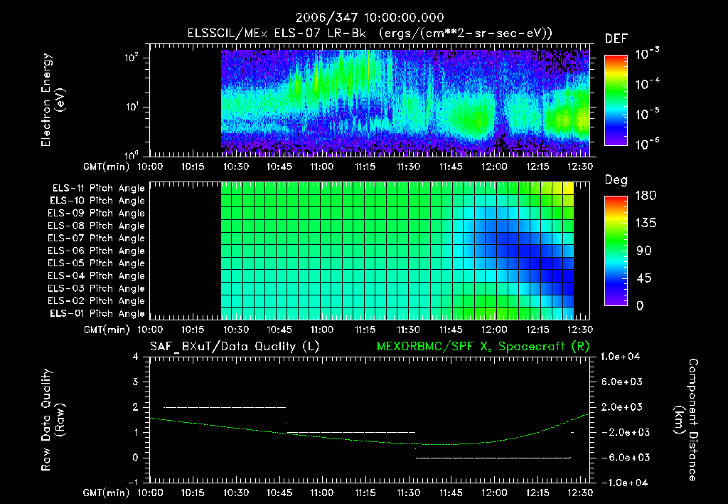Click the "Electron Energy (eV)" axis label
This screenshot has width=728, height=504.
[53, 100]
